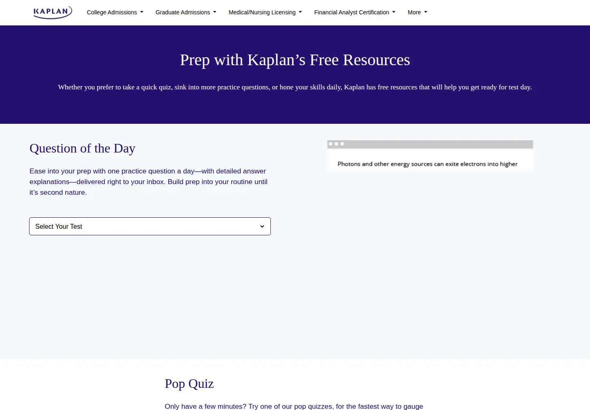Expand the More navigation menu
This screenshot has width=590, height=410.
tap(418, 12)
